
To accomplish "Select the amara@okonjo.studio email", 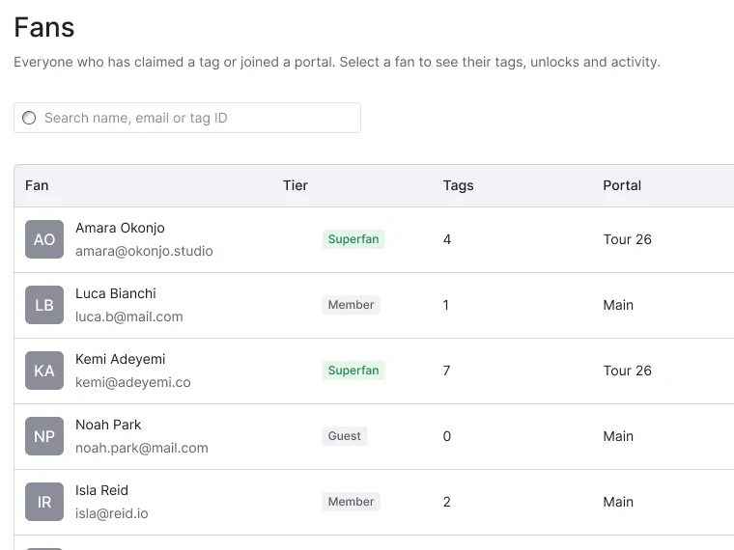I will pyautogui.click(x=144, y=251).
